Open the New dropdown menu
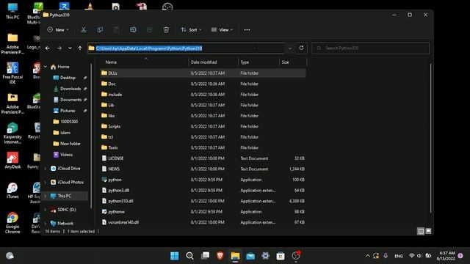 (58, 29)
